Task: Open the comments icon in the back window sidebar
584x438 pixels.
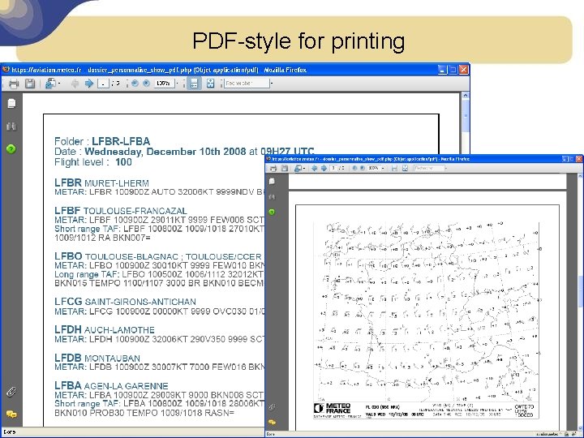Action: [11, 414]
